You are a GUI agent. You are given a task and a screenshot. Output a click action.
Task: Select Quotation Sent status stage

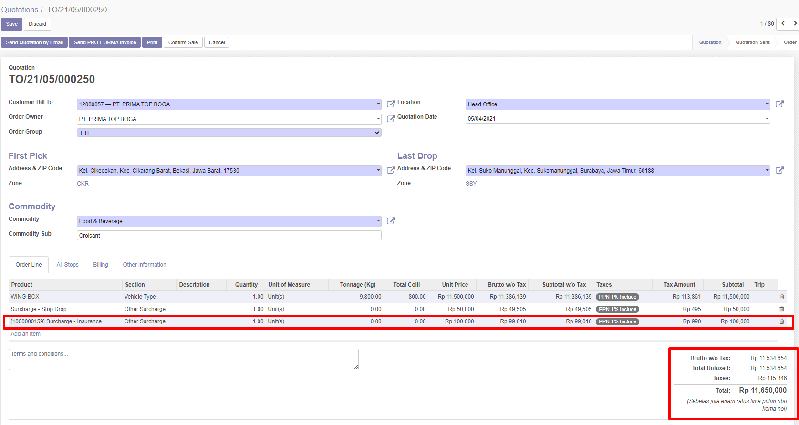click(x=752, y=42)
